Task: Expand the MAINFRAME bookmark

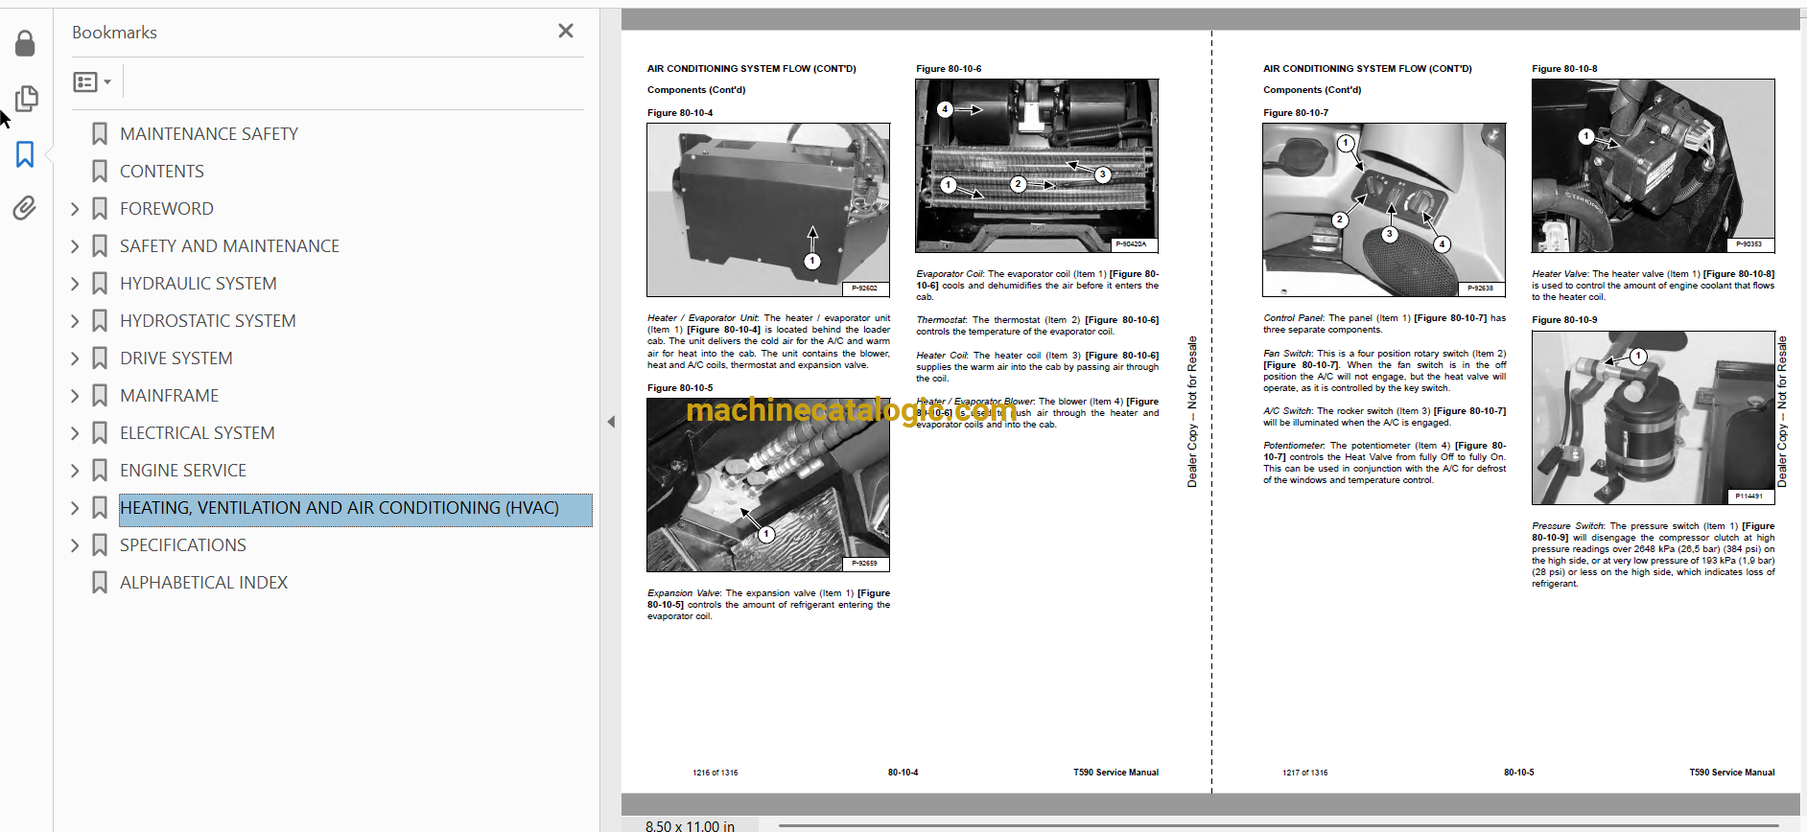Action: (x=75, y=395)
